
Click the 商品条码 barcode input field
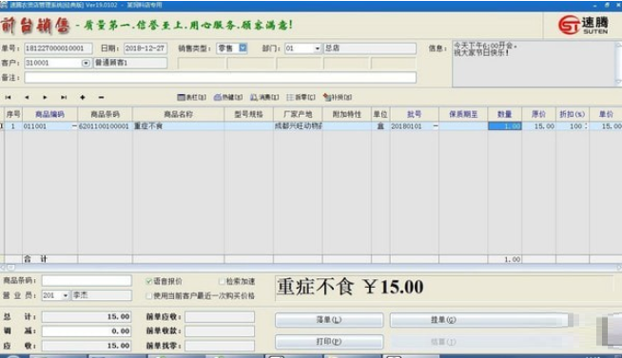tap(87, 281)
